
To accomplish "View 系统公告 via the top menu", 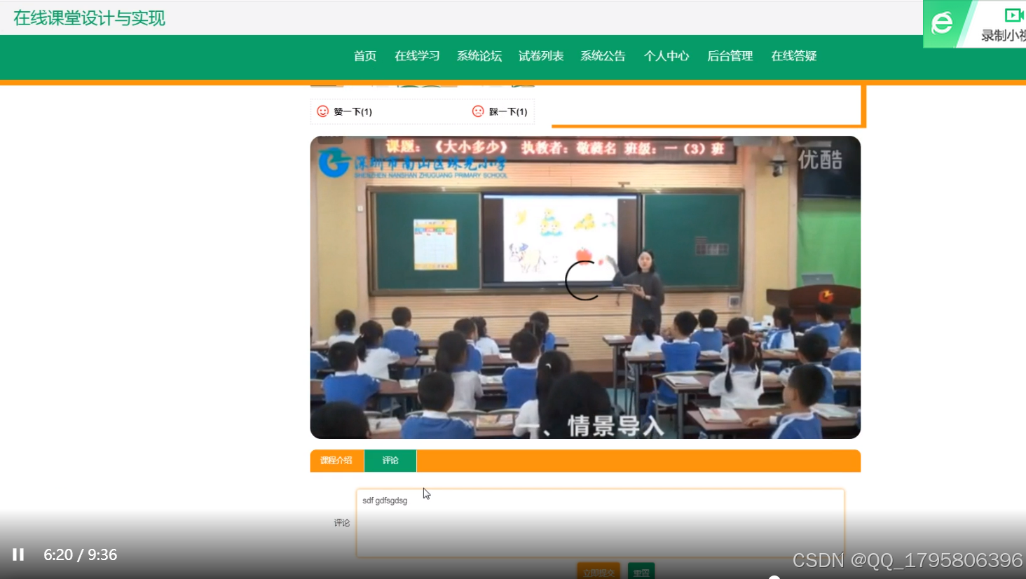I will 602,56.
